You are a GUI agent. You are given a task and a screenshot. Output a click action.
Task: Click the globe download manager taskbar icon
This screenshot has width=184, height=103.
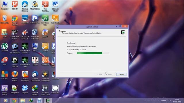pos(31,100)
